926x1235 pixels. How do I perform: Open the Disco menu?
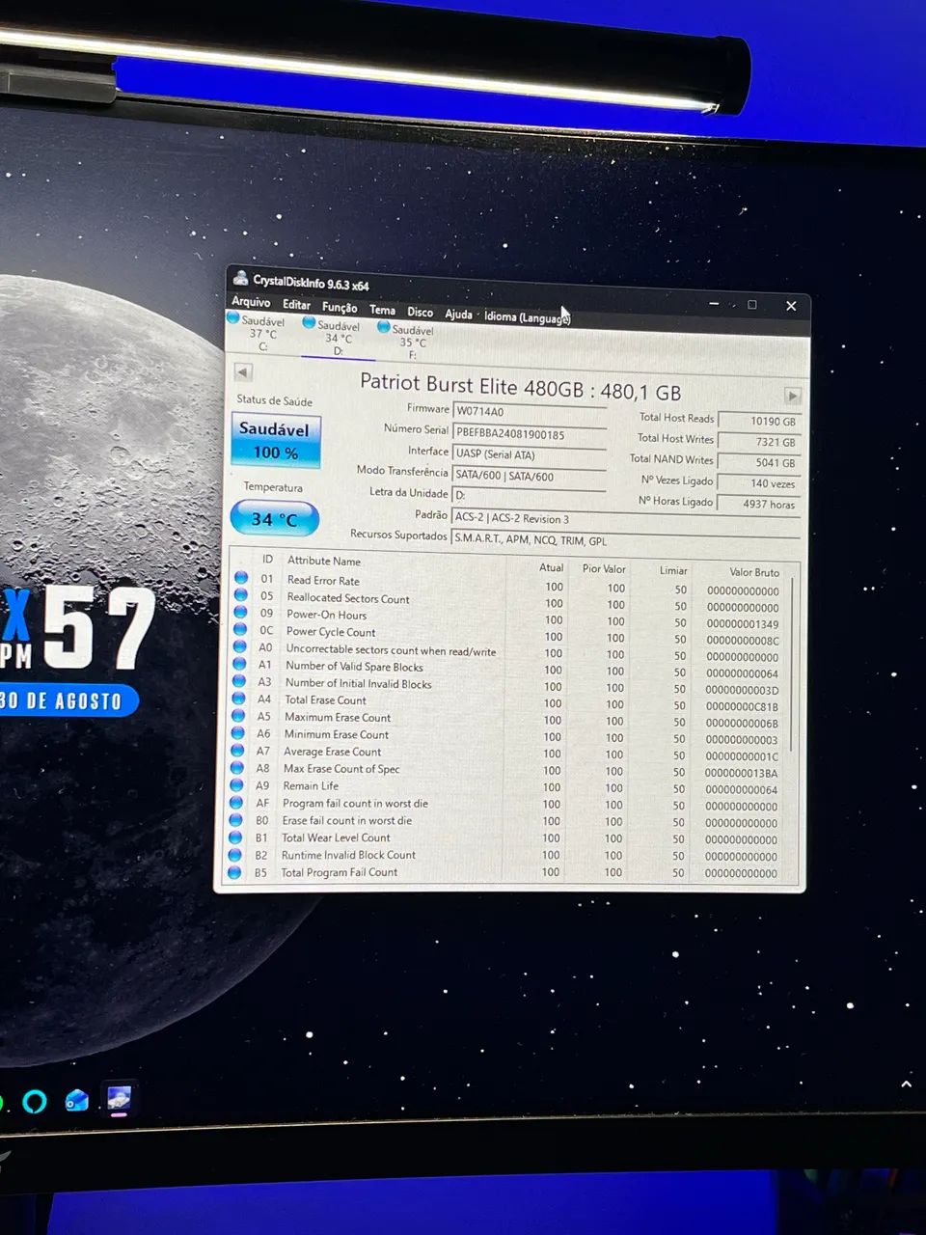421,312
